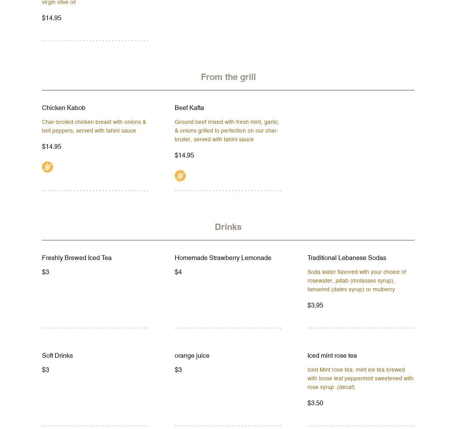Click the From the grill section heading
Viewport: 456px width, 429px height.
point(228,77)
